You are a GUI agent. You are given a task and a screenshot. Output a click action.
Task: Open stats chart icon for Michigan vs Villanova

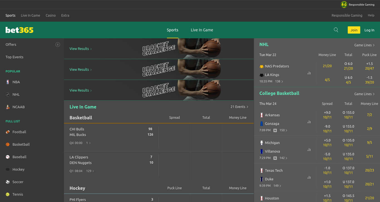click(x=309, y=150)
